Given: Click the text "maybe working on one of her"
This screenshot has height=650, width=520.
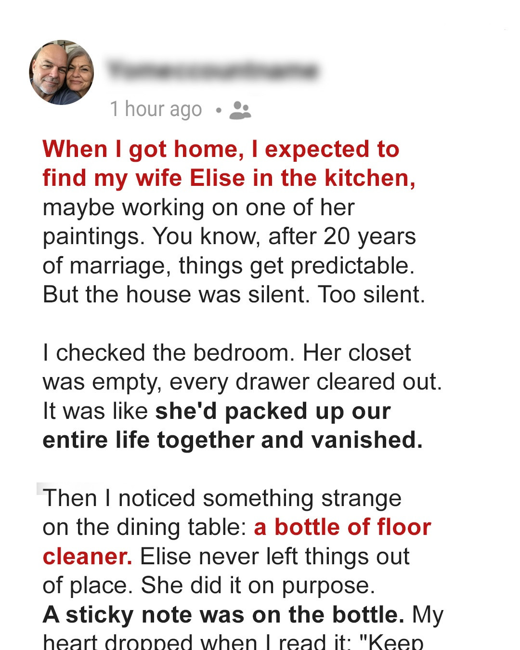Looking at the screenshot, I should 198,208.
